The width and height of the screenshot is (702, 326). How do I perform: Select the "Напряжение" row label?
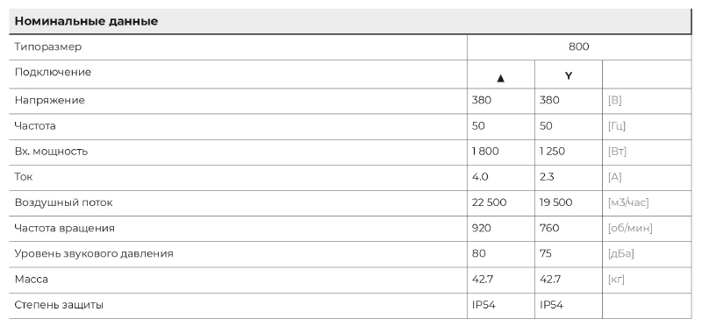pyautogui.click(x=50, y=100)
